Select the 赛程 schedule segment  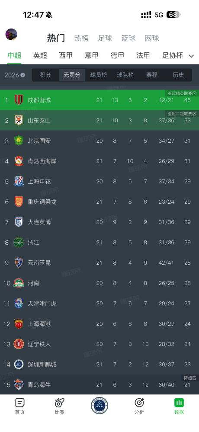(151, 75)
